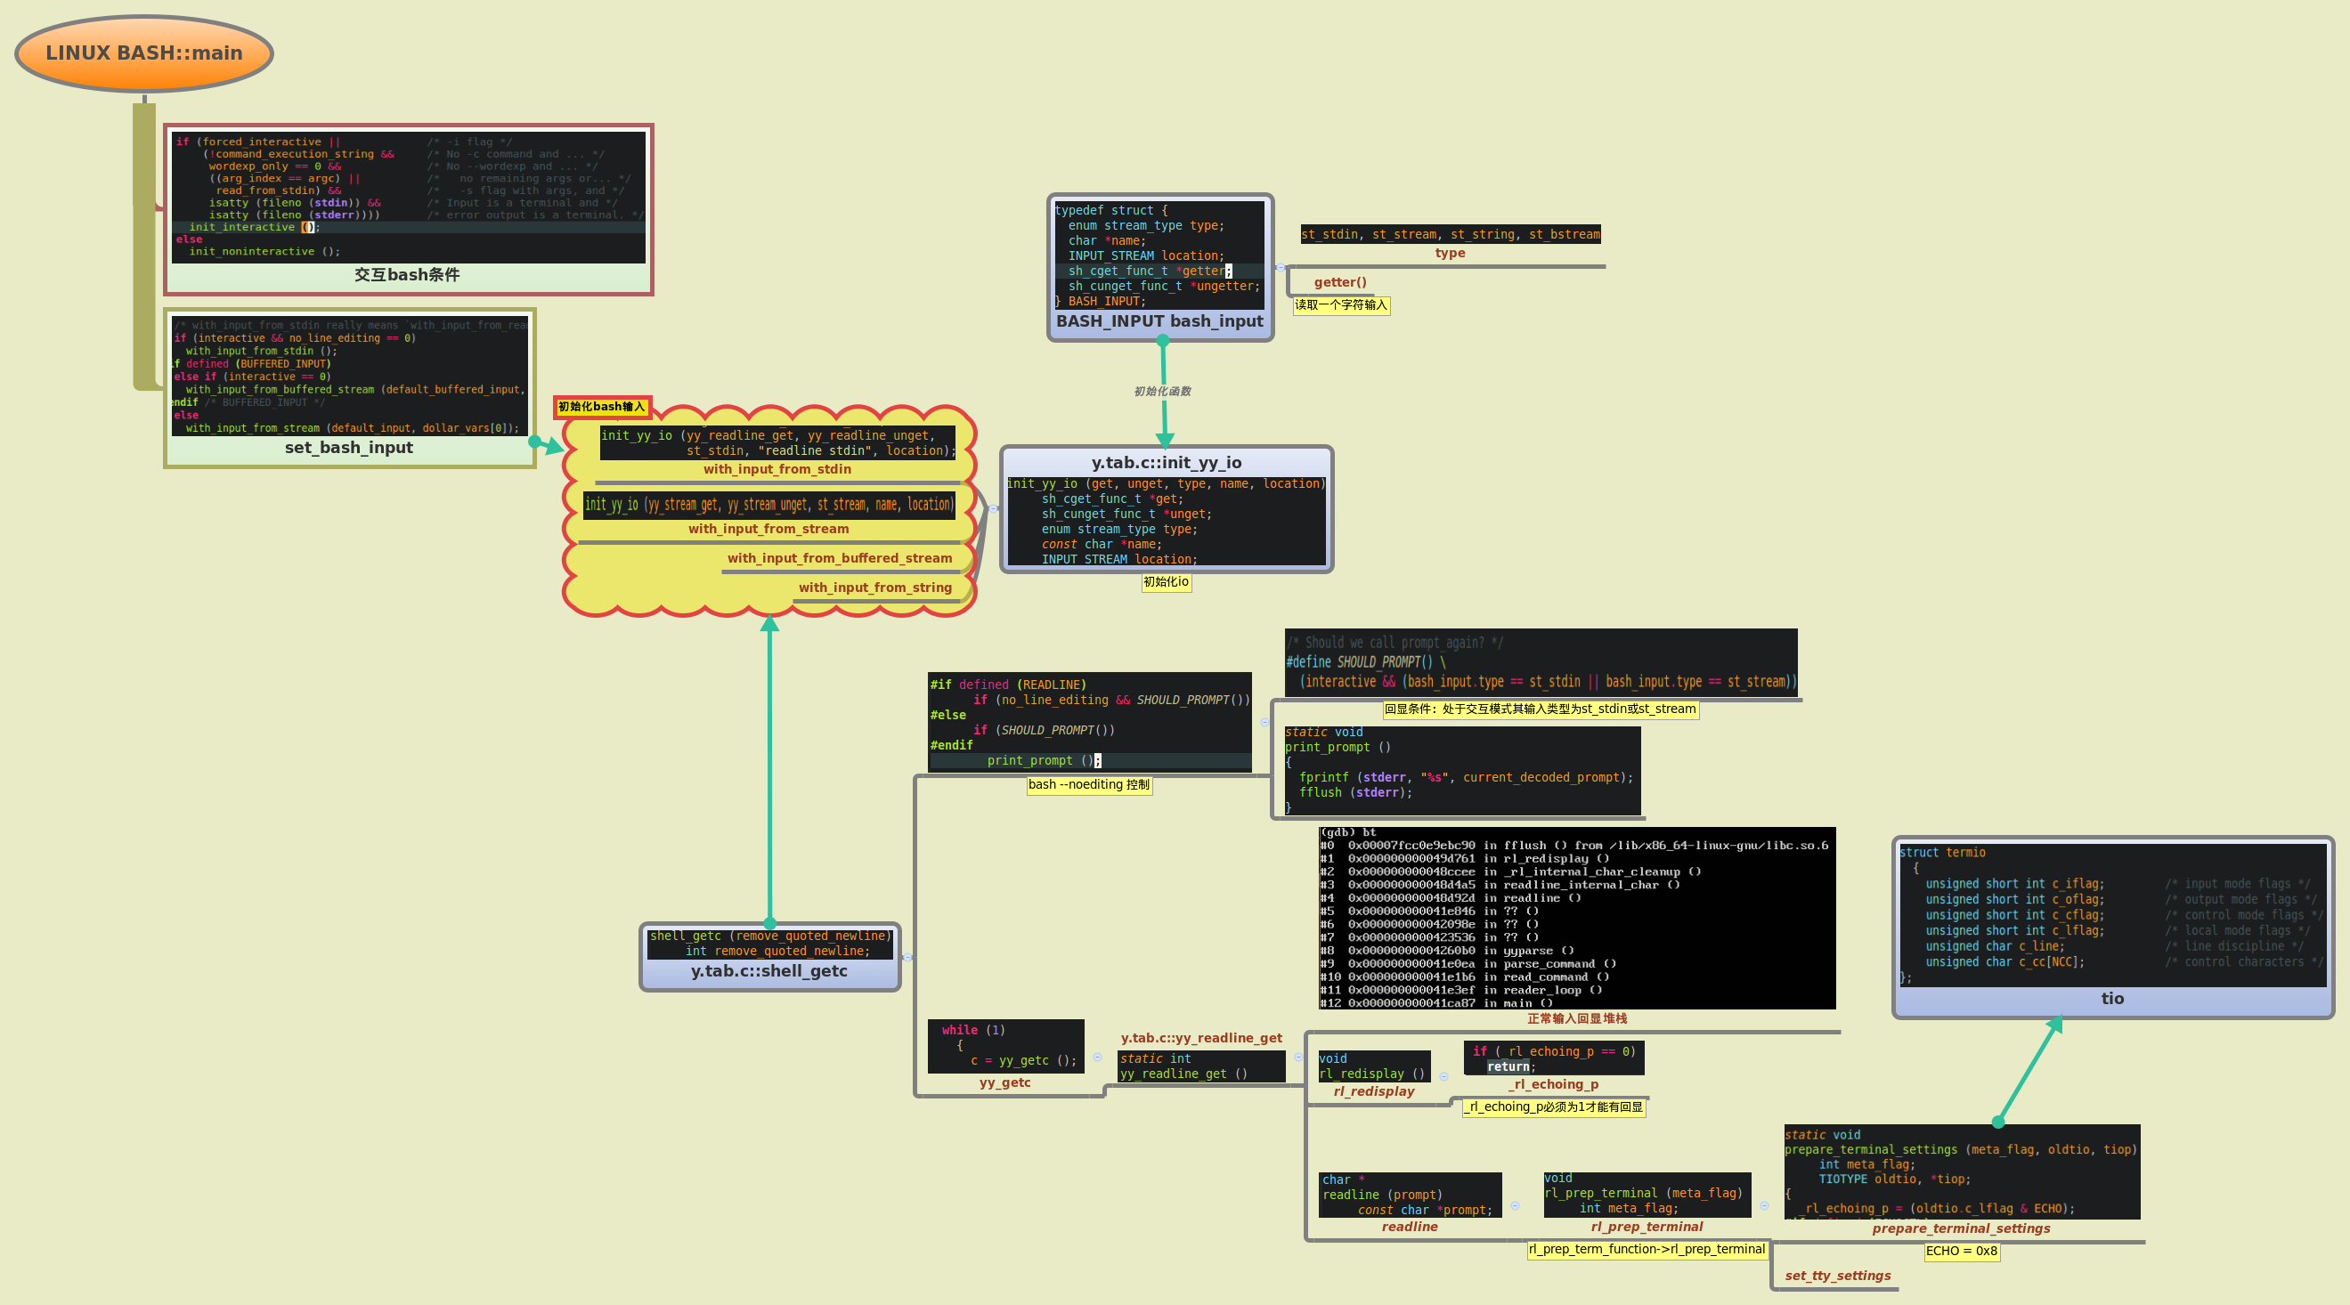The height and width of the screenshot is (1305, 2350).
Task: Select the prepare_terminal_settings code image
Action: 1962,1171
